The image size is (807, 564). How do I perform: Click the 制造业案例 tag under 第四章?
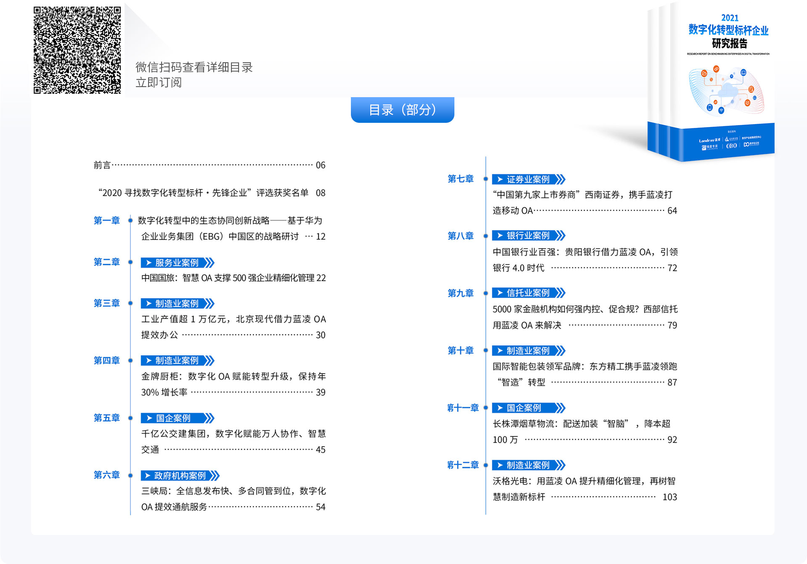(x=177, y=360)
